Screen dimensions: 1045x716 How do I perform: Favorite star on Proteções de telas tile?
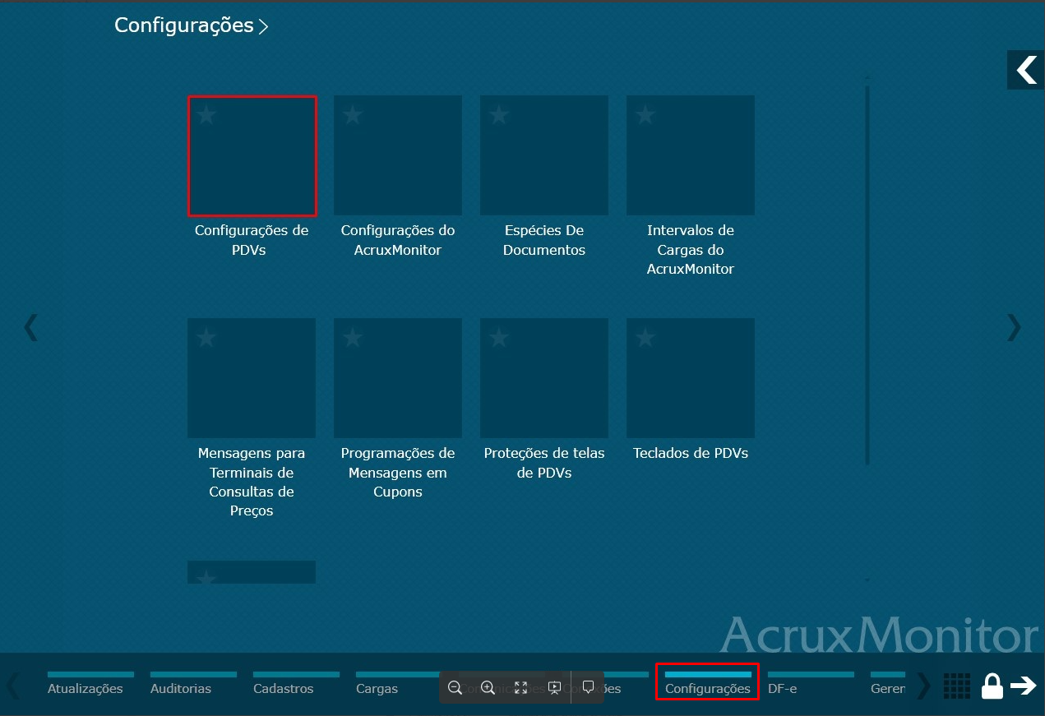coord(499,337)
